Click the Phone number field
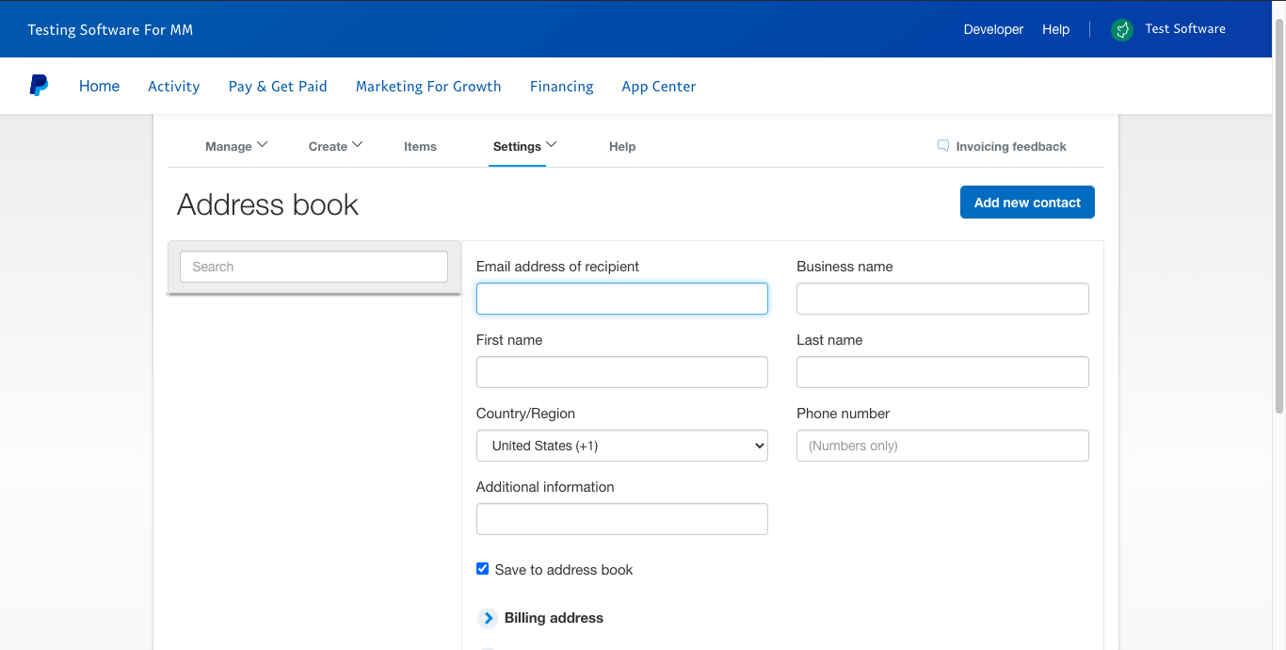 (x=942, y=446)
